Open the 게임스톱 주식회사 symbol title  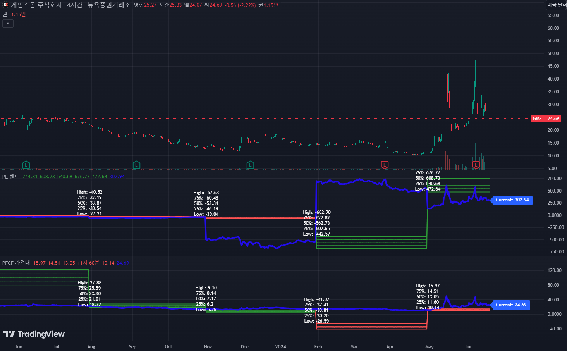pos(37,5)
